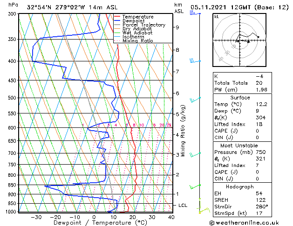Click the Mixing Ratio legend entry
This screenshot has height=226, width=293.
134,40
